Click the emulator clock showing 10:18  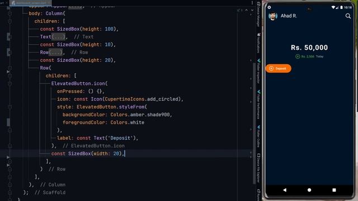[348, 7]
